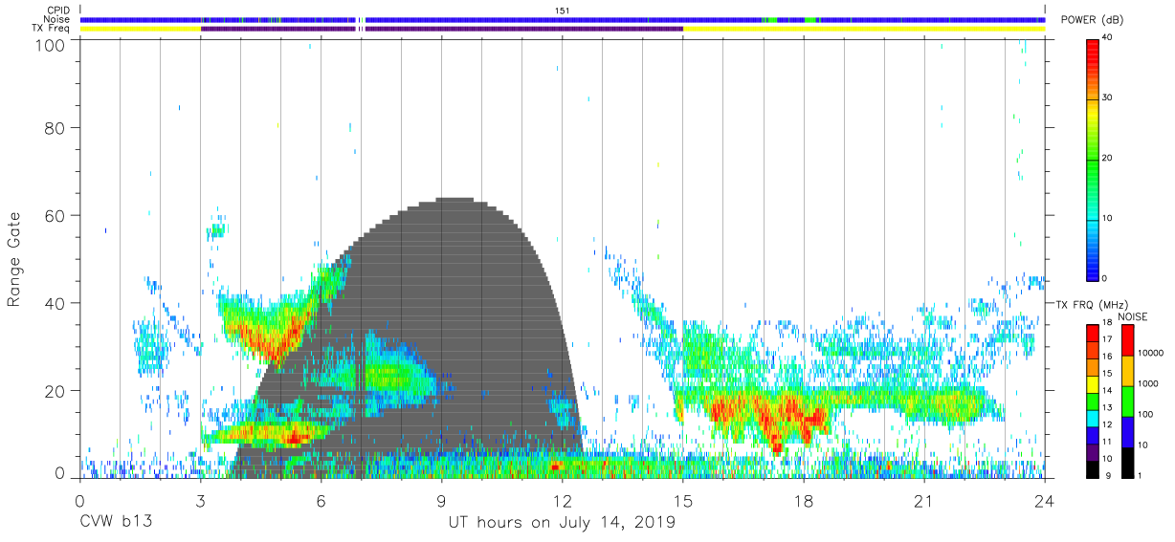
Task: Click the 21 tick on the UT hours axis
Action: pyautogui.click(x=924, y=501)
